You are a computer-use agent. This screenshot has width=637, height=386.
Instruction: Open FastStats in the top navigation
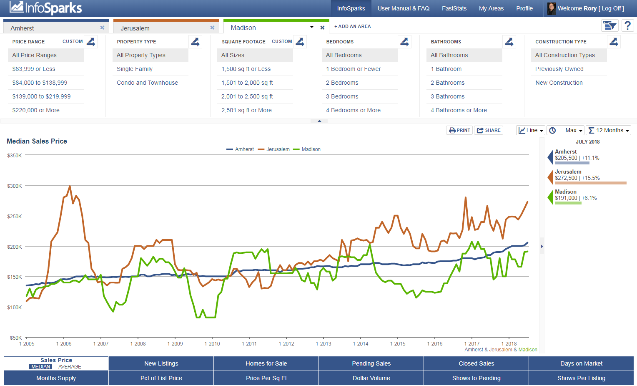454,8
